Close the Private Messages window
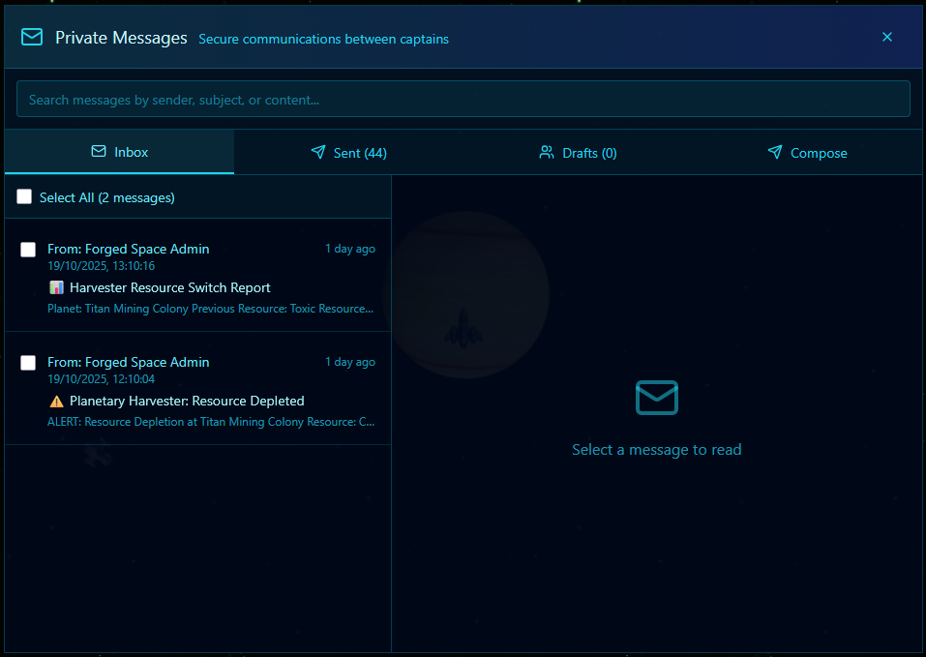926x657 pixels. click(886, 38)
